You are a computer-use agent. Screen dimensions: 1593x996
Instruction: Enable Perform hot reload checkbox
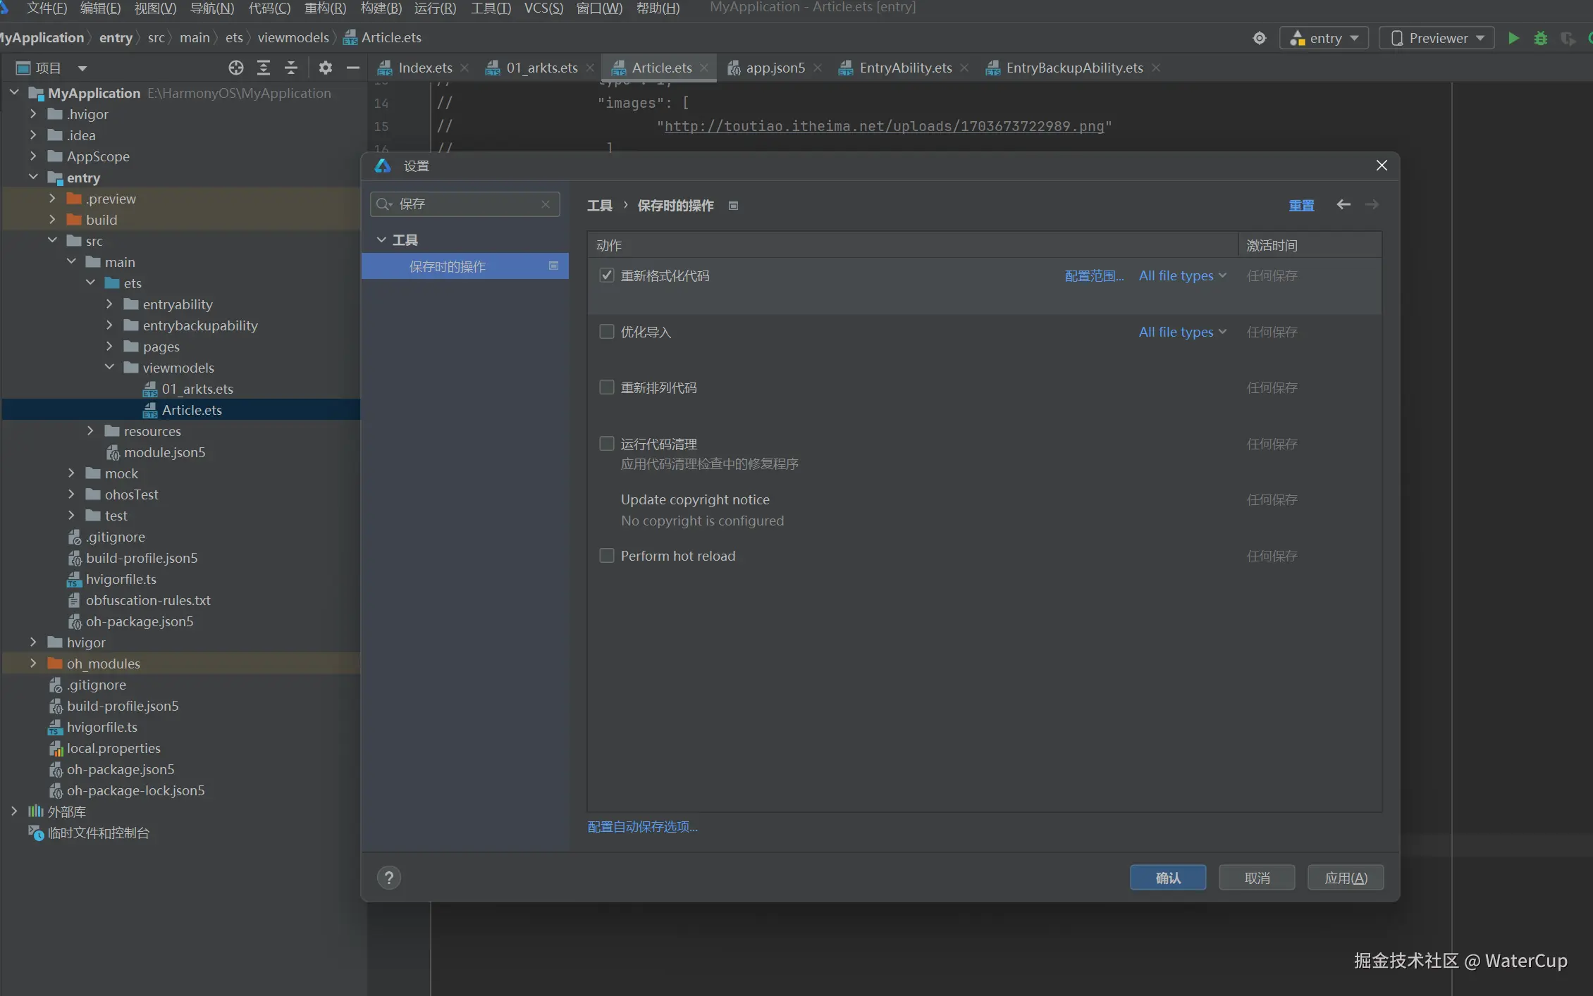(x=606, y=556)
